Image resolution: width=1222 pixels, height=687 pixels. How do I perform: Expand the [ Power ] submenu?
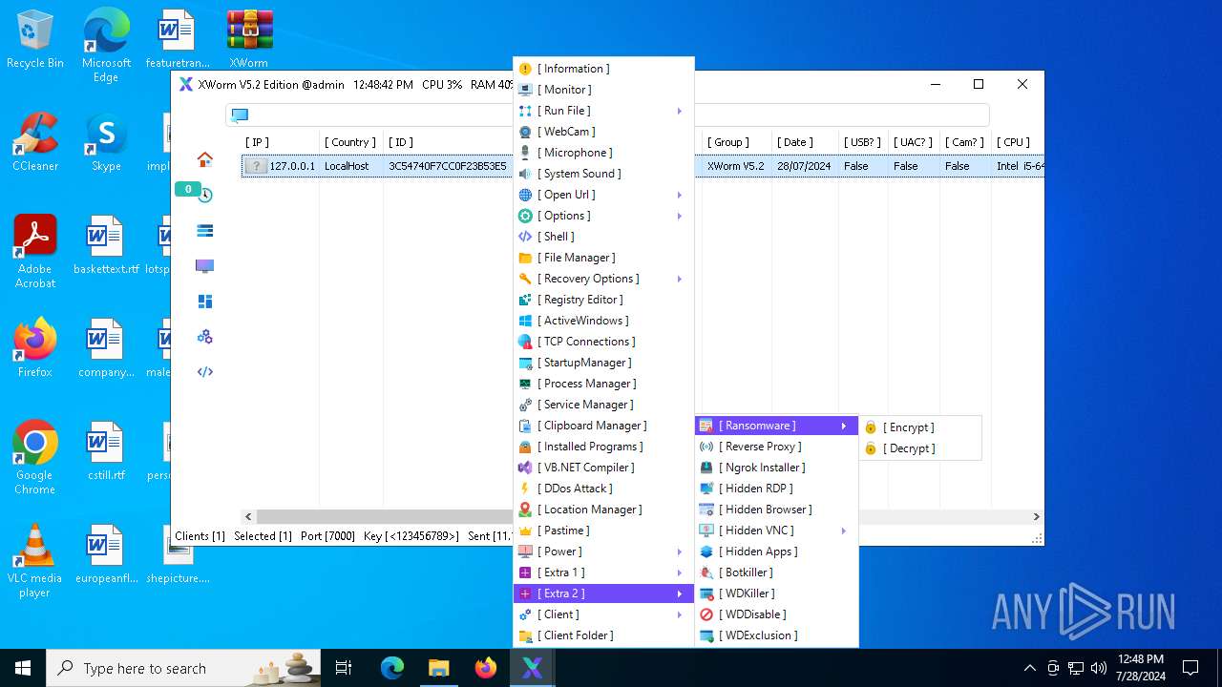click(603, 552)
